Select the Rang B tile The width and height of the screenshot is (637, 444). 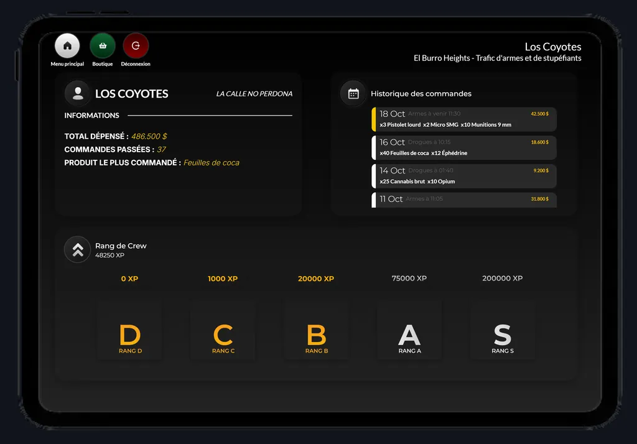tap(317, 331)
